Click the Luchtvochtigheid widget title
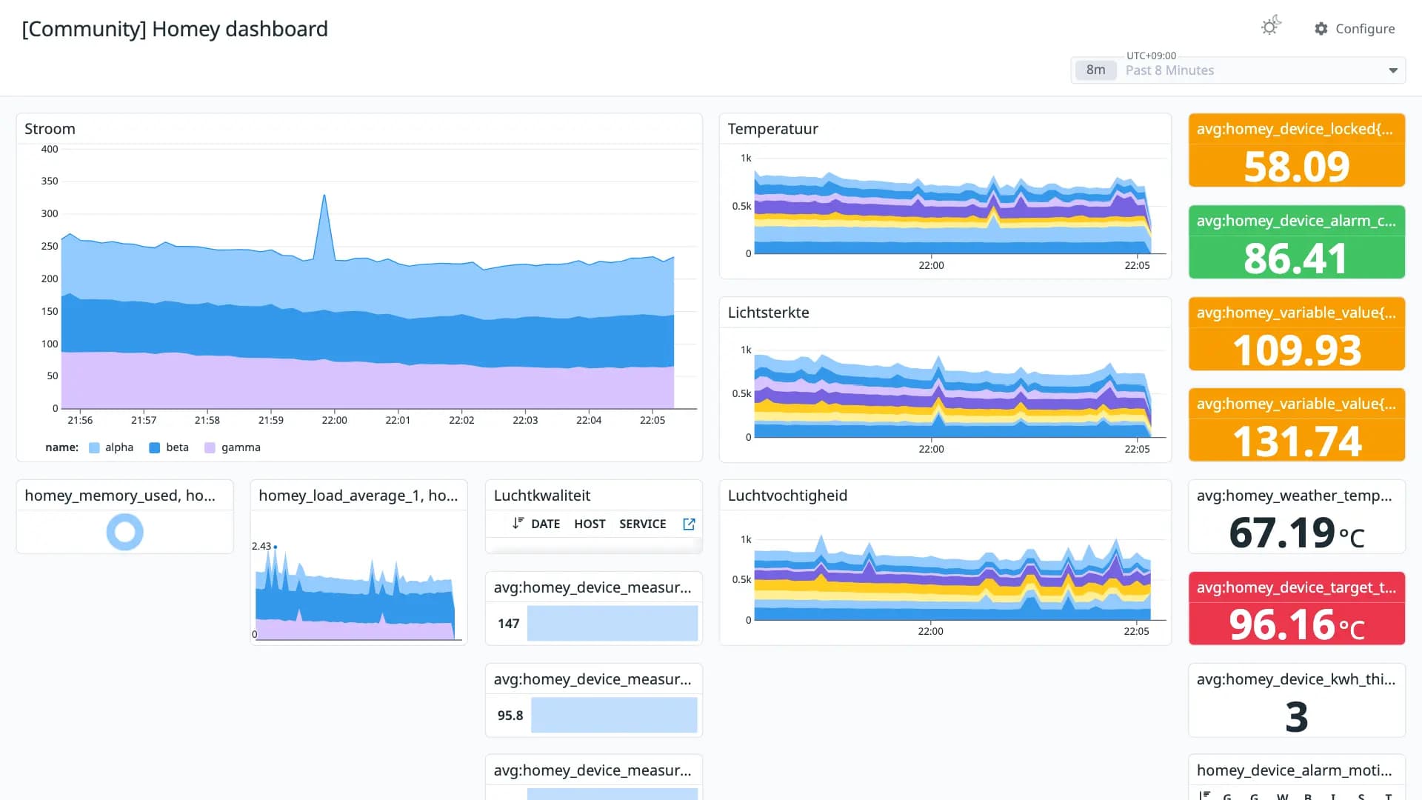 [x=787, y=496]
